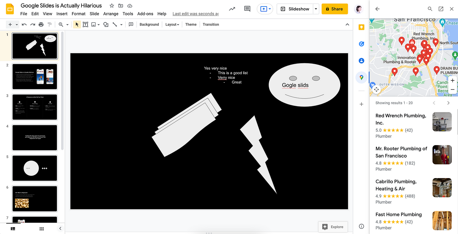The width and height of the screenshot is (458, 234).
Task: Select slide 6 thumbnail with potato image
Action: [35, 199]
